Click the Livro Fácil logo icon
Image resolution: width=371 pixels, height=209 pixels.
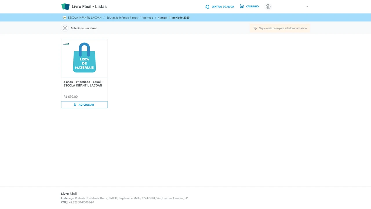click(x=66, y=7)
